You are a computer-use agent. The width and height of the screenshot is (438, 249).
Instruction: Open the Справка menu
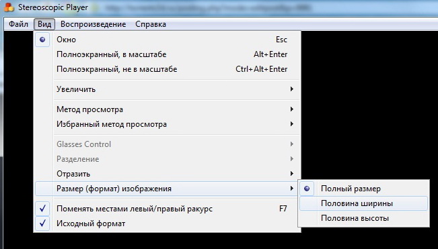point(151,24)
